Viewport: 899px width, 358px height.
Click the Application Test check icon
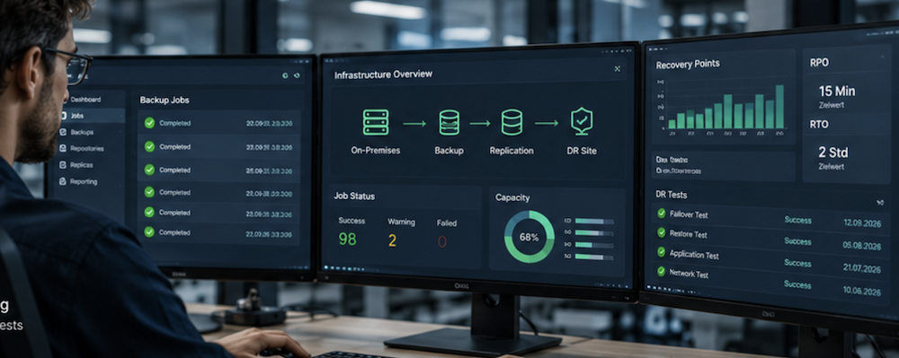[x=662, y=251]
